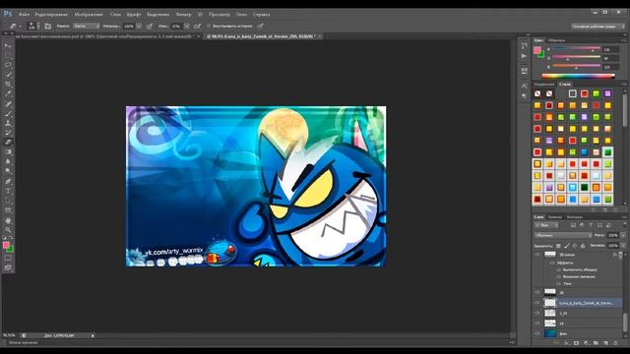Hide the 'Фон' layer

(x=537, y=333)
